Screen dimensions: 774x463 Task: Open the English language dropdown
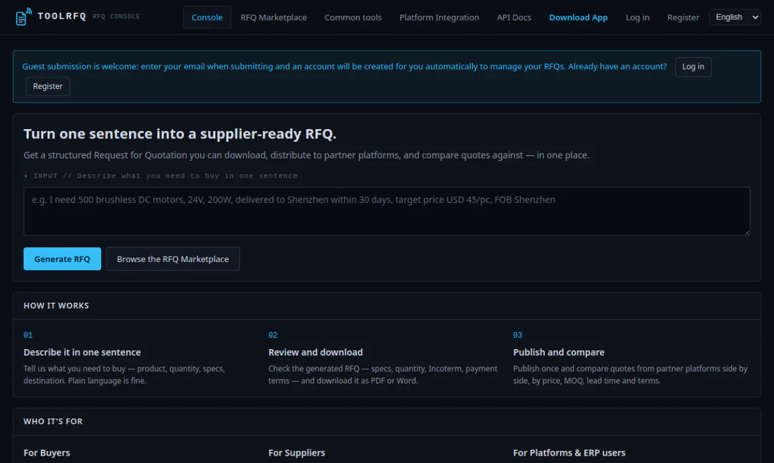(735, 17)
